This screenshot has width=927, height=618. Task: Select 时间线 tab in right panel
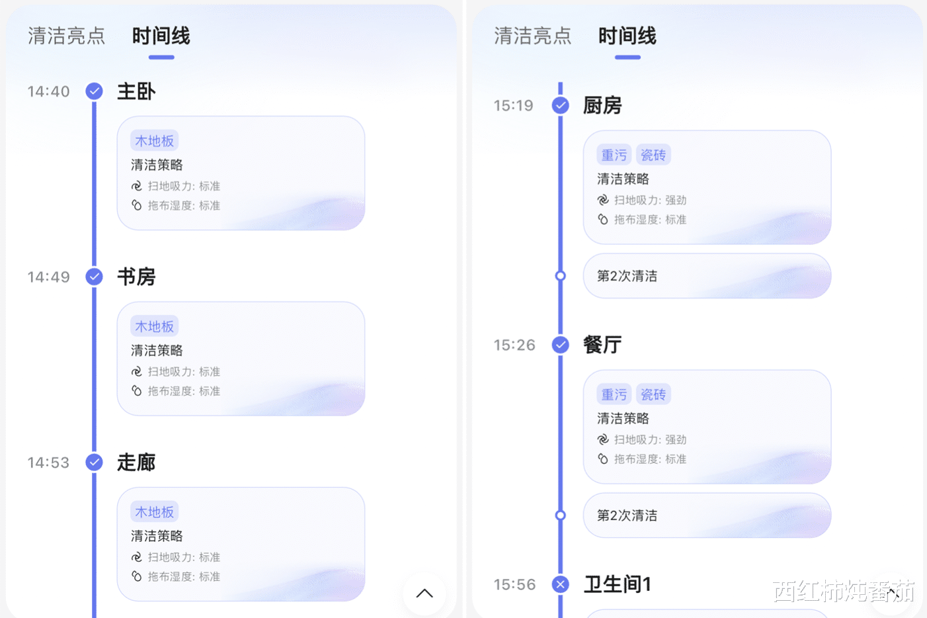[x=627, y=36]
